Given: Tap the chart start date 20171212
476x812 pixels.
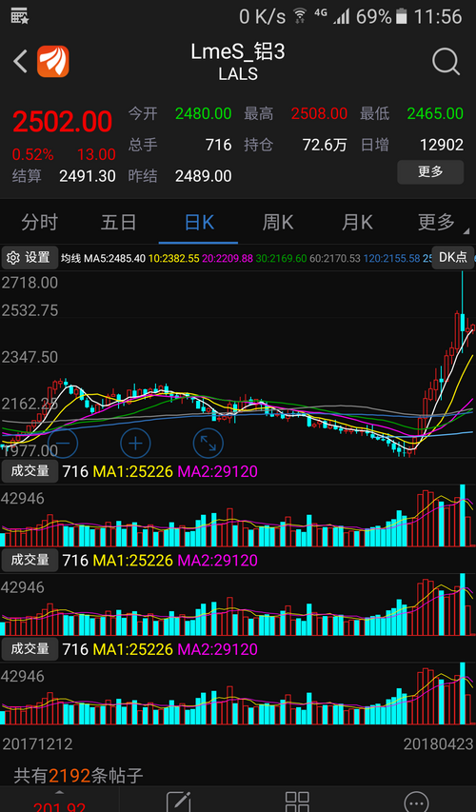Looking at the screenshot, I should pos(37,744).
